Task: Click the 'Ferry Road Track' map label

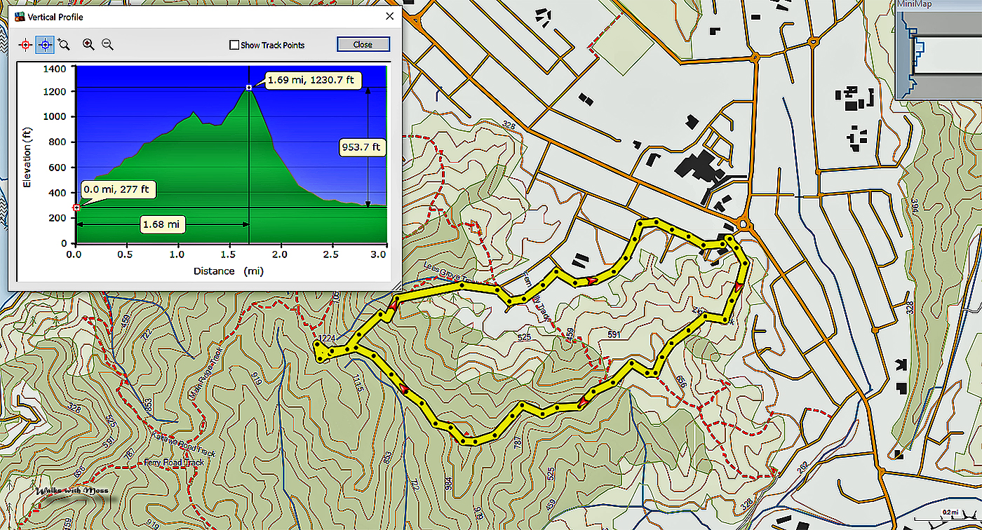Action: [174, 463]
